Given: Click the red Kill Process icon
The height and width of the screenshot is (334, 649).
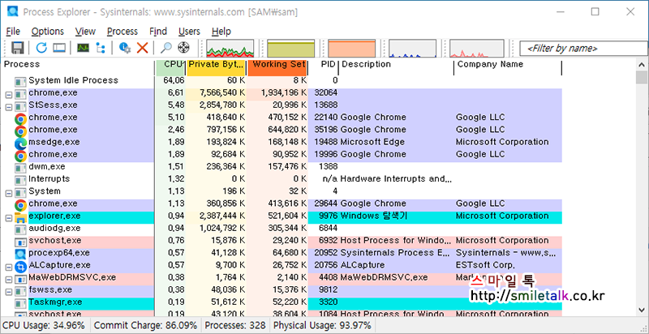Looking at the screenshot, I should click(x=143, y=48).
